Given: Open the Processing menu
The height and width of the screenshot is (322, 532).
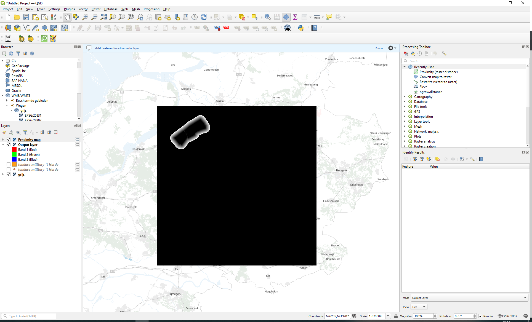Looking at the screenshot, I should pos(151,9).
